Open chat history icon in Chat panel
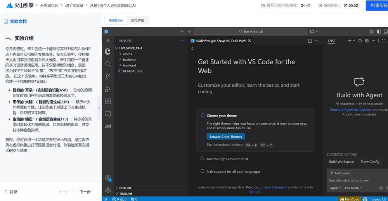Screen dimensions: 388x201 click(360, 41)
